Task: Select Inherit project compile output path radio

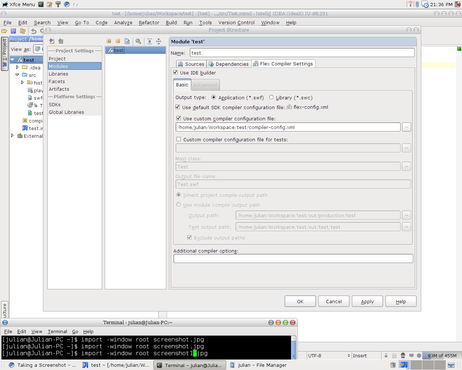Action: point(179,195)
